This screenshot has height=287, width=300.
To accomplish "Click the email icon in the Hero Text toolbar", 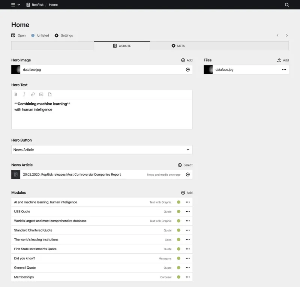I will [x=41, y=94].
